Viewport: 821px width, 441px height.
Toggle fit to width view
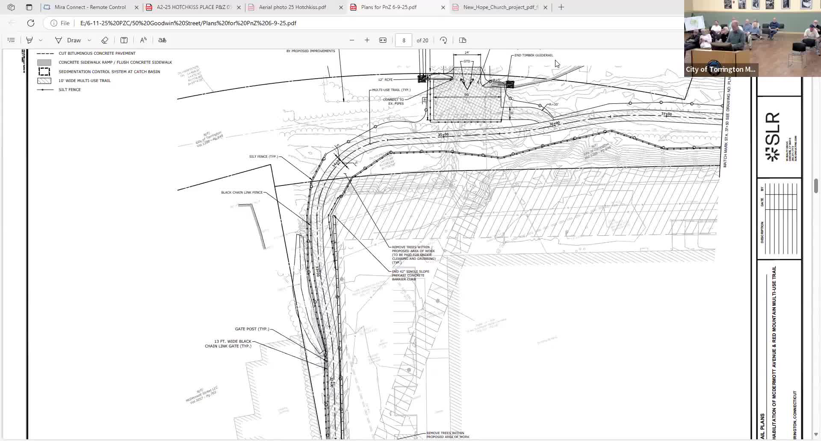(x=383, y=40)
